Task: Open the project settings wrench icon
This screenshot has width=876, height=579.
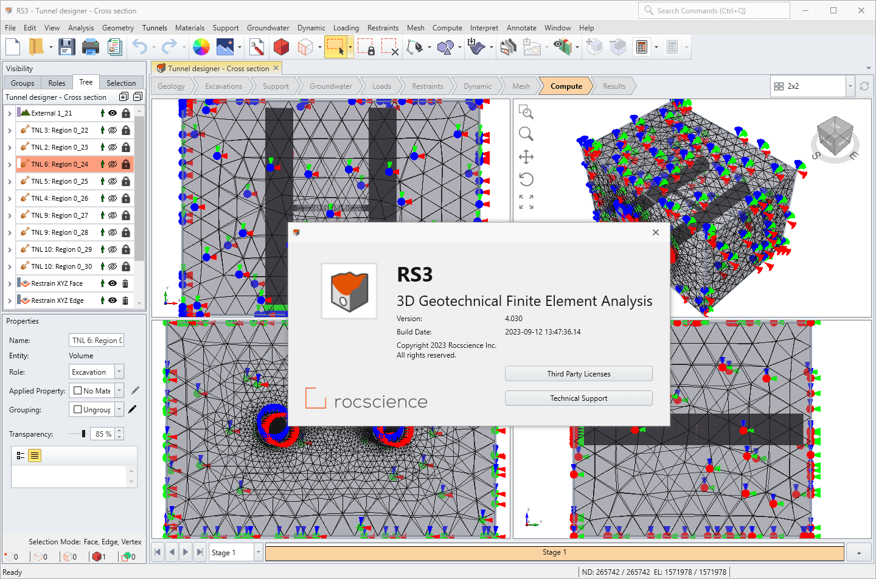Action: pos(257,47)
